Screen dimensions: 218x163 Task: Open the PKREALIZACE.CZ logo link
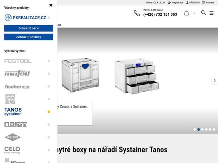tap(25, 17)
